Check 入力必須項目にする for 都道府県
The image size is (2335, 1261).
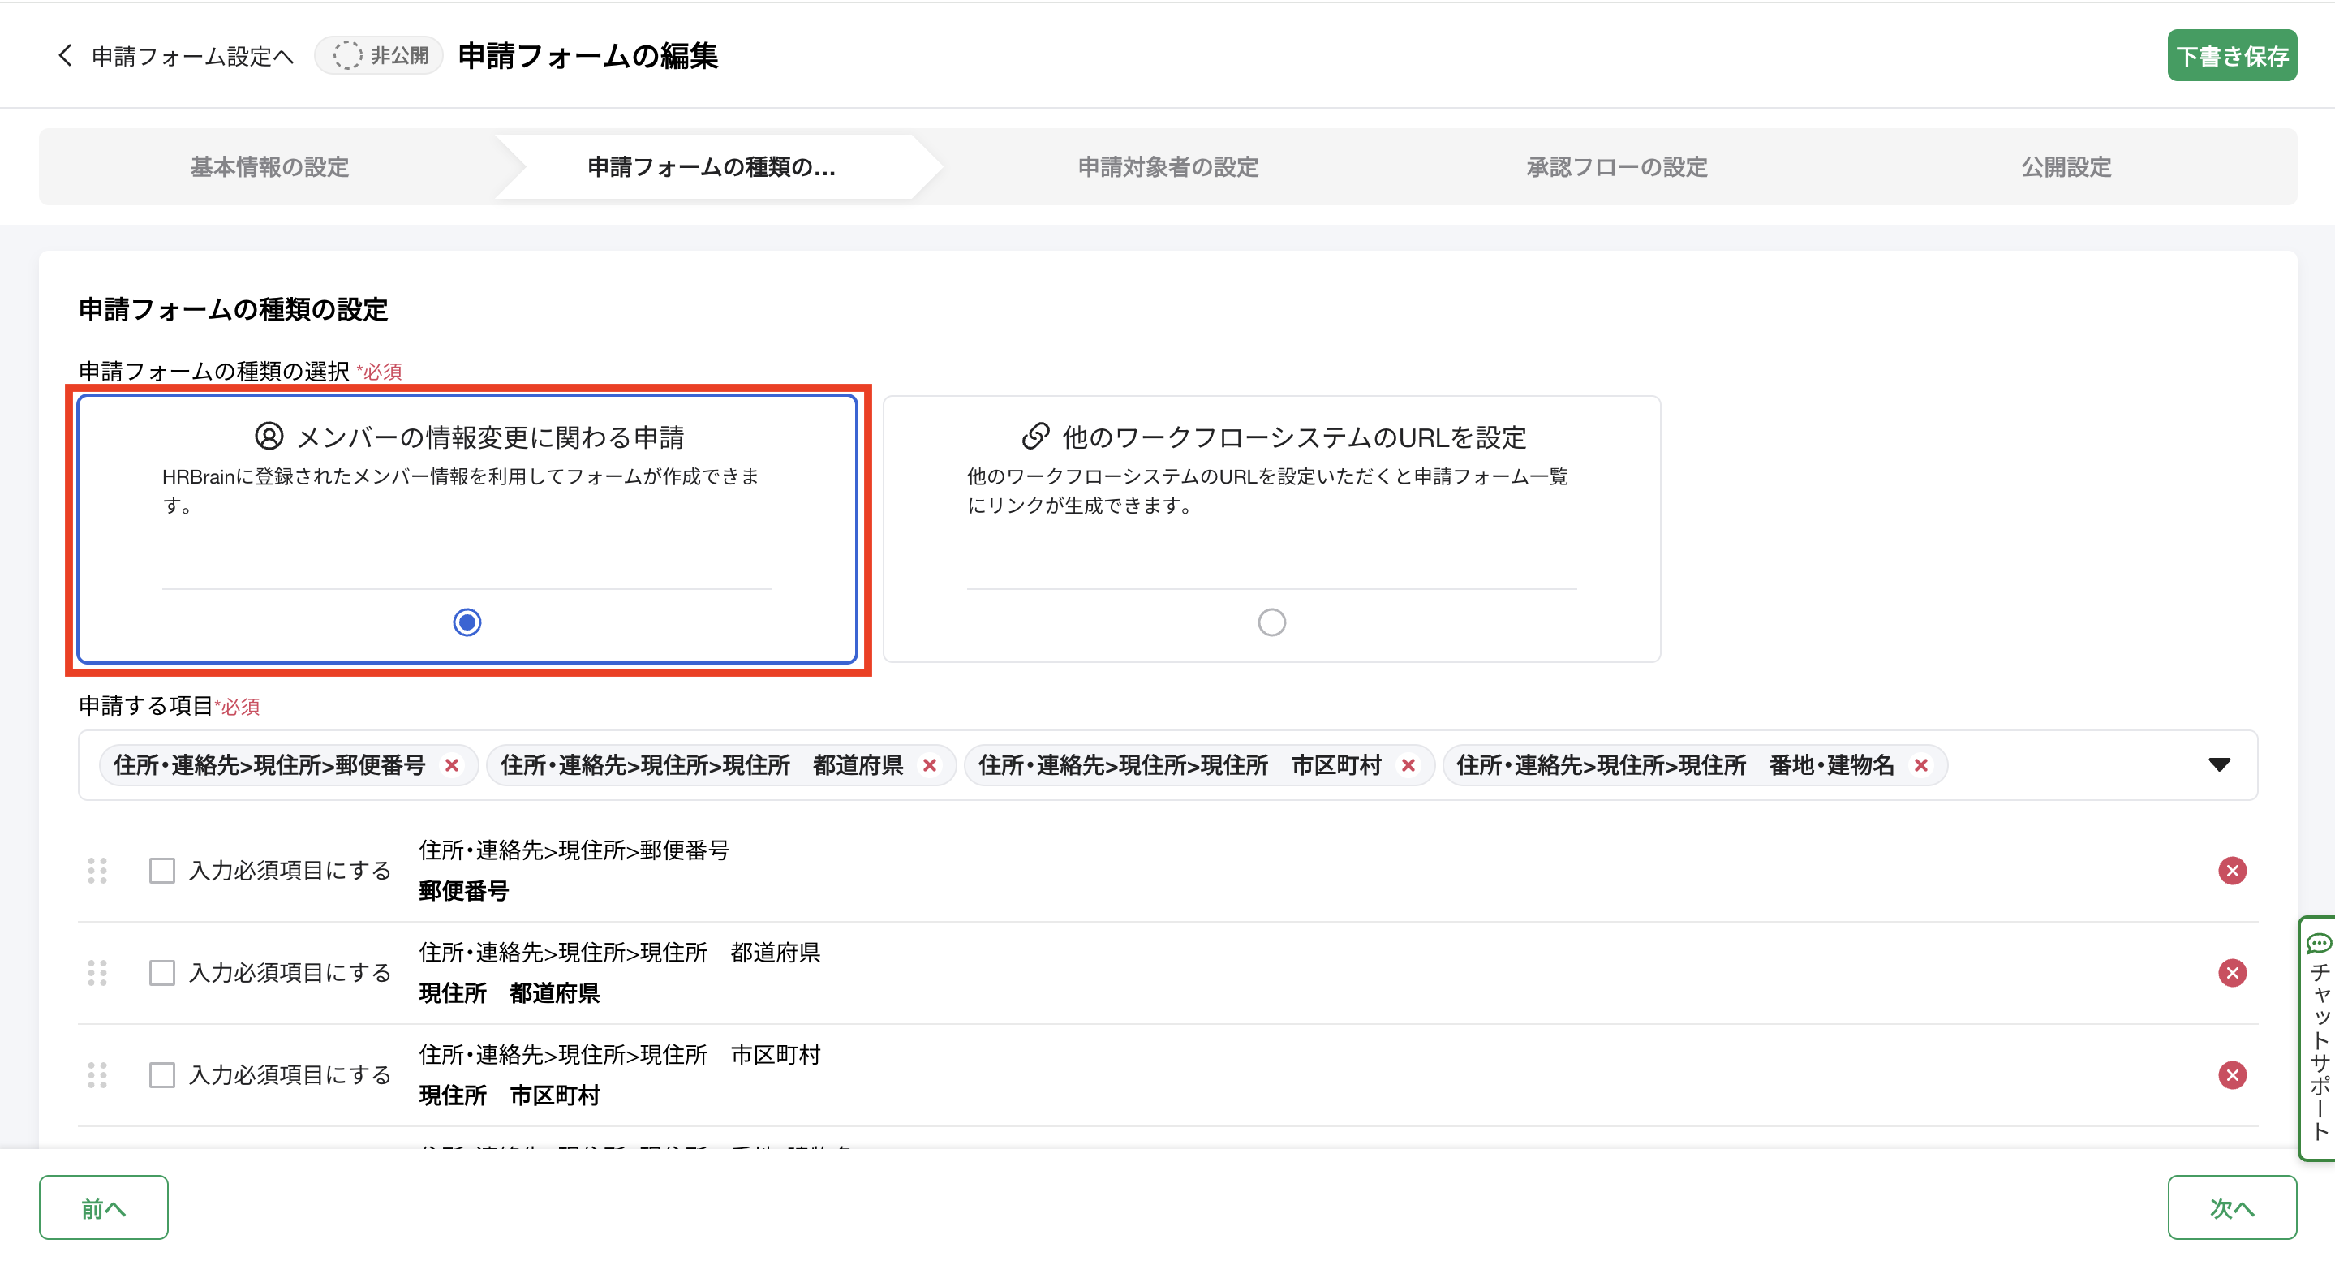click(162, 973)
